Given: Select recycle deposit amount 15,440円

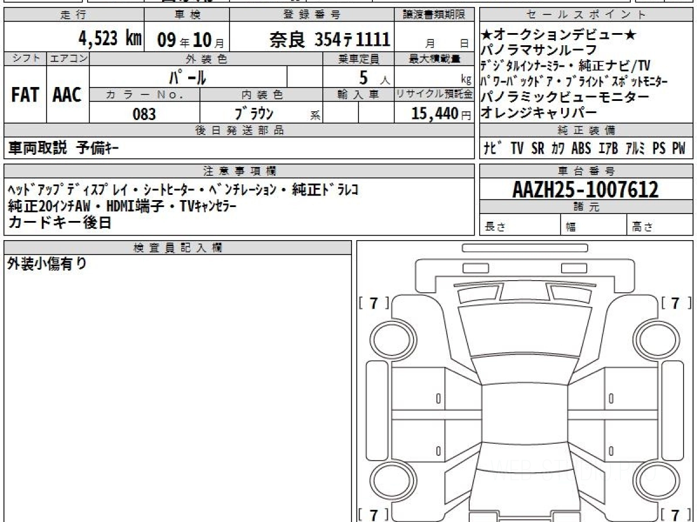Looking at the screenshot, I should pyautogui.click(x=441, y=114).
